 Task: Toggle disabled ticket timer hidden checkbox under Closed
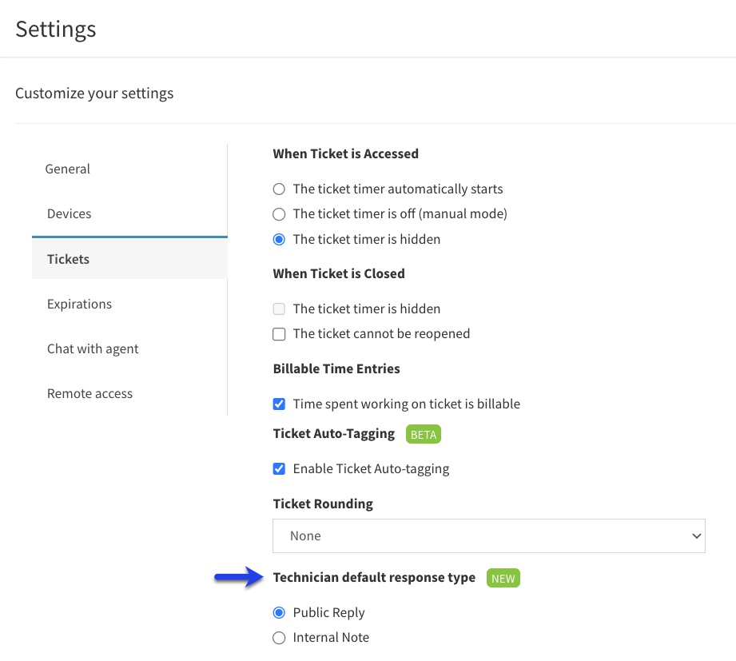point(279,309)
